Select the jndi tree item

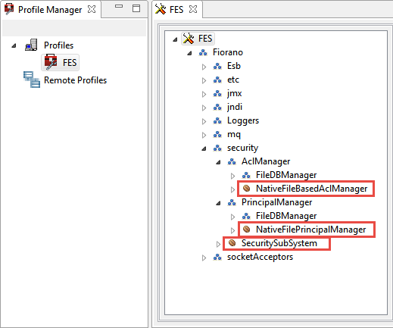point(235,107)
